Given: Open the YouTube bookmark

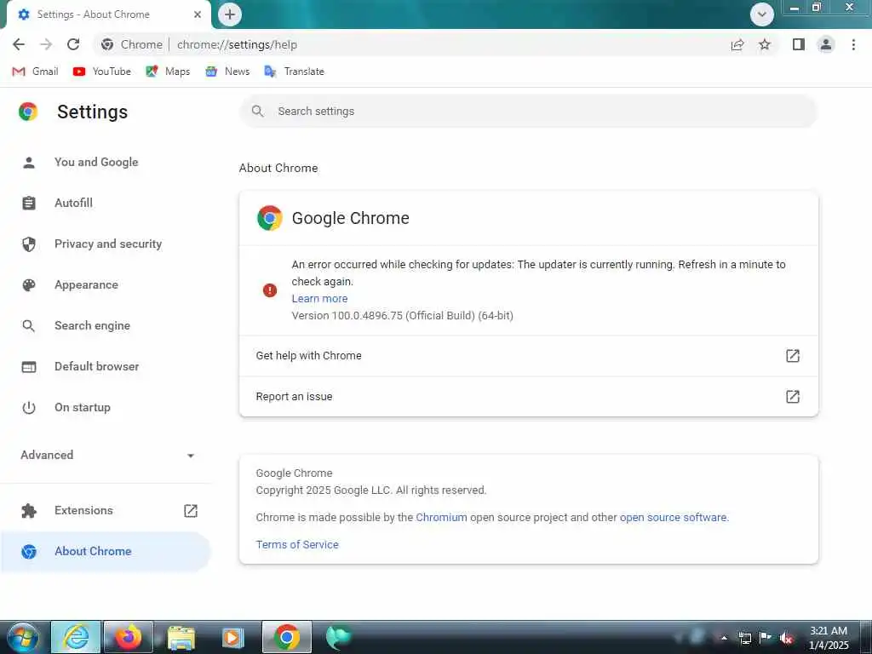Looking at the screenshot, I should click(x=102, y=72).
